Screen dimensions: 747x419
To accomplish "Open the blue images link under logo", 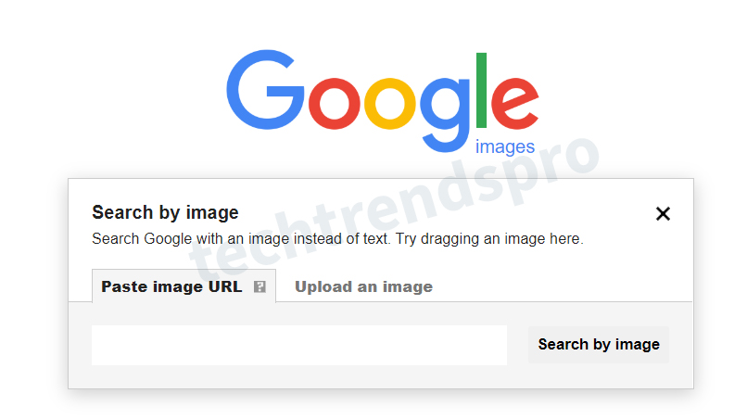I will click(505, 146).
